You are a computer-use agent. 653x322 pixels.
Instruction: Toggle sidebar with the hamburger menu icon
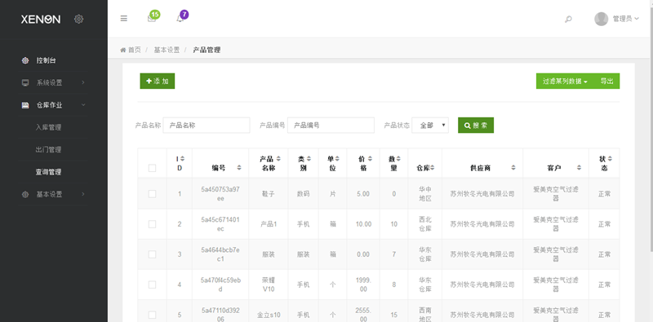[124, 18]
